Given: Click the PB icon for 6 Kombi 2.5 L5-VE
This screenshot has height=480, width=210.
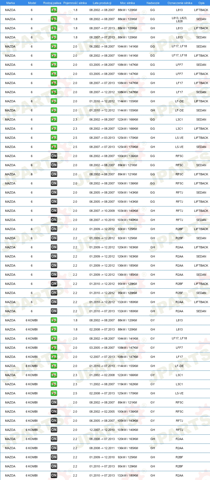Looking at the screenshot, I should click(54, 393).
